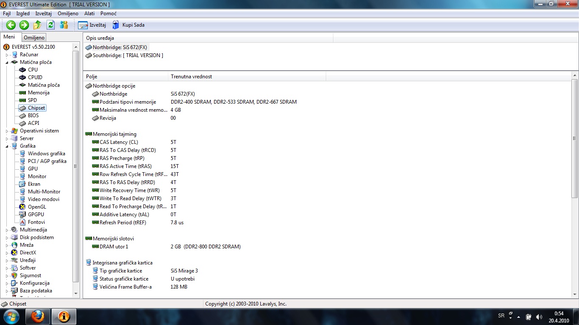Click the Kupi Sada toolbar button
This screenshot has height=325, width=579.
pos(128,25)
